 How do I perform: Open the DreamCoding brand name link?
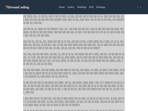click(x=19, y=7)
